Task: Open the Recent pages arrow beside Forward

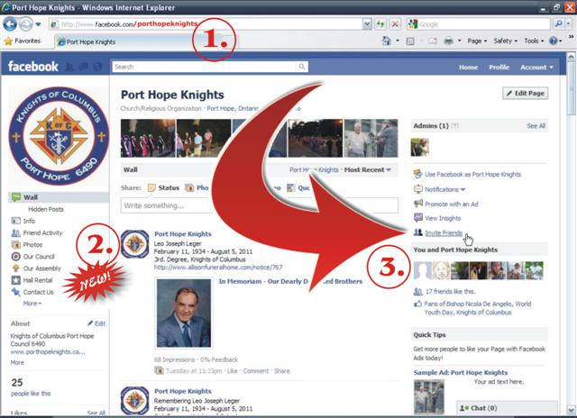Action: [x=38, y=24]
